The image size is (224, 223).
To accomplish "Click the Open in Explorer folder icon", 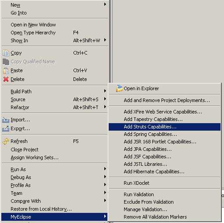I will click(119, 88).
